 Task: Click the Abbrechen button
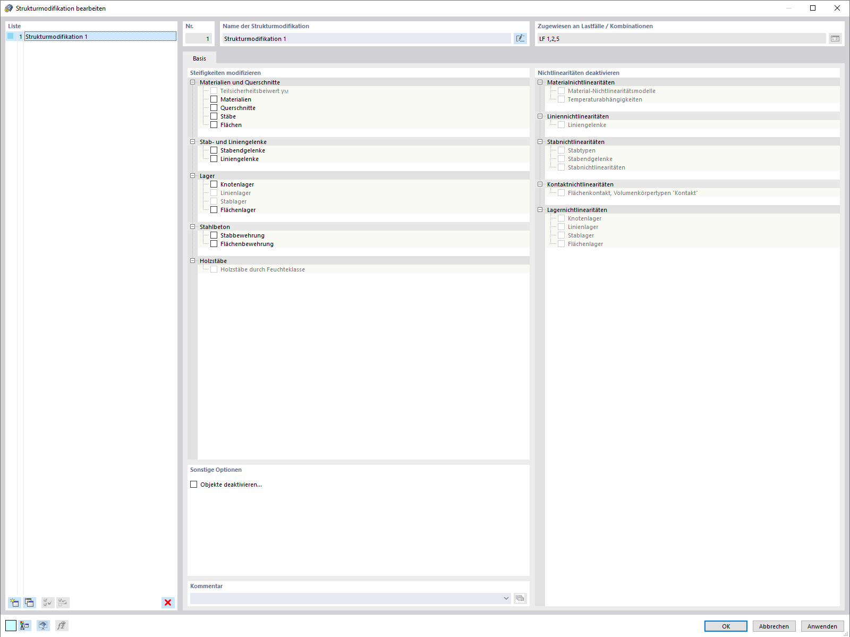[774, 626]
